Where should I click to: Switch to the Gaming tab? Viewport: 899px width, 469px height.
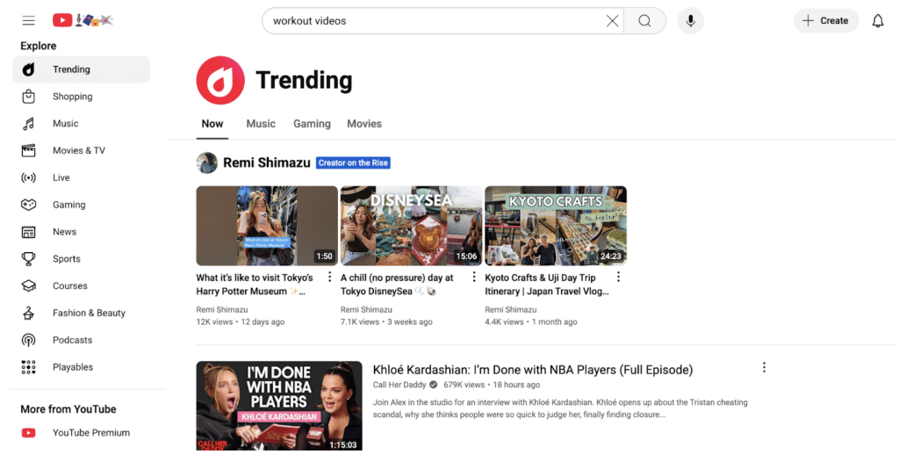(312, 124)
